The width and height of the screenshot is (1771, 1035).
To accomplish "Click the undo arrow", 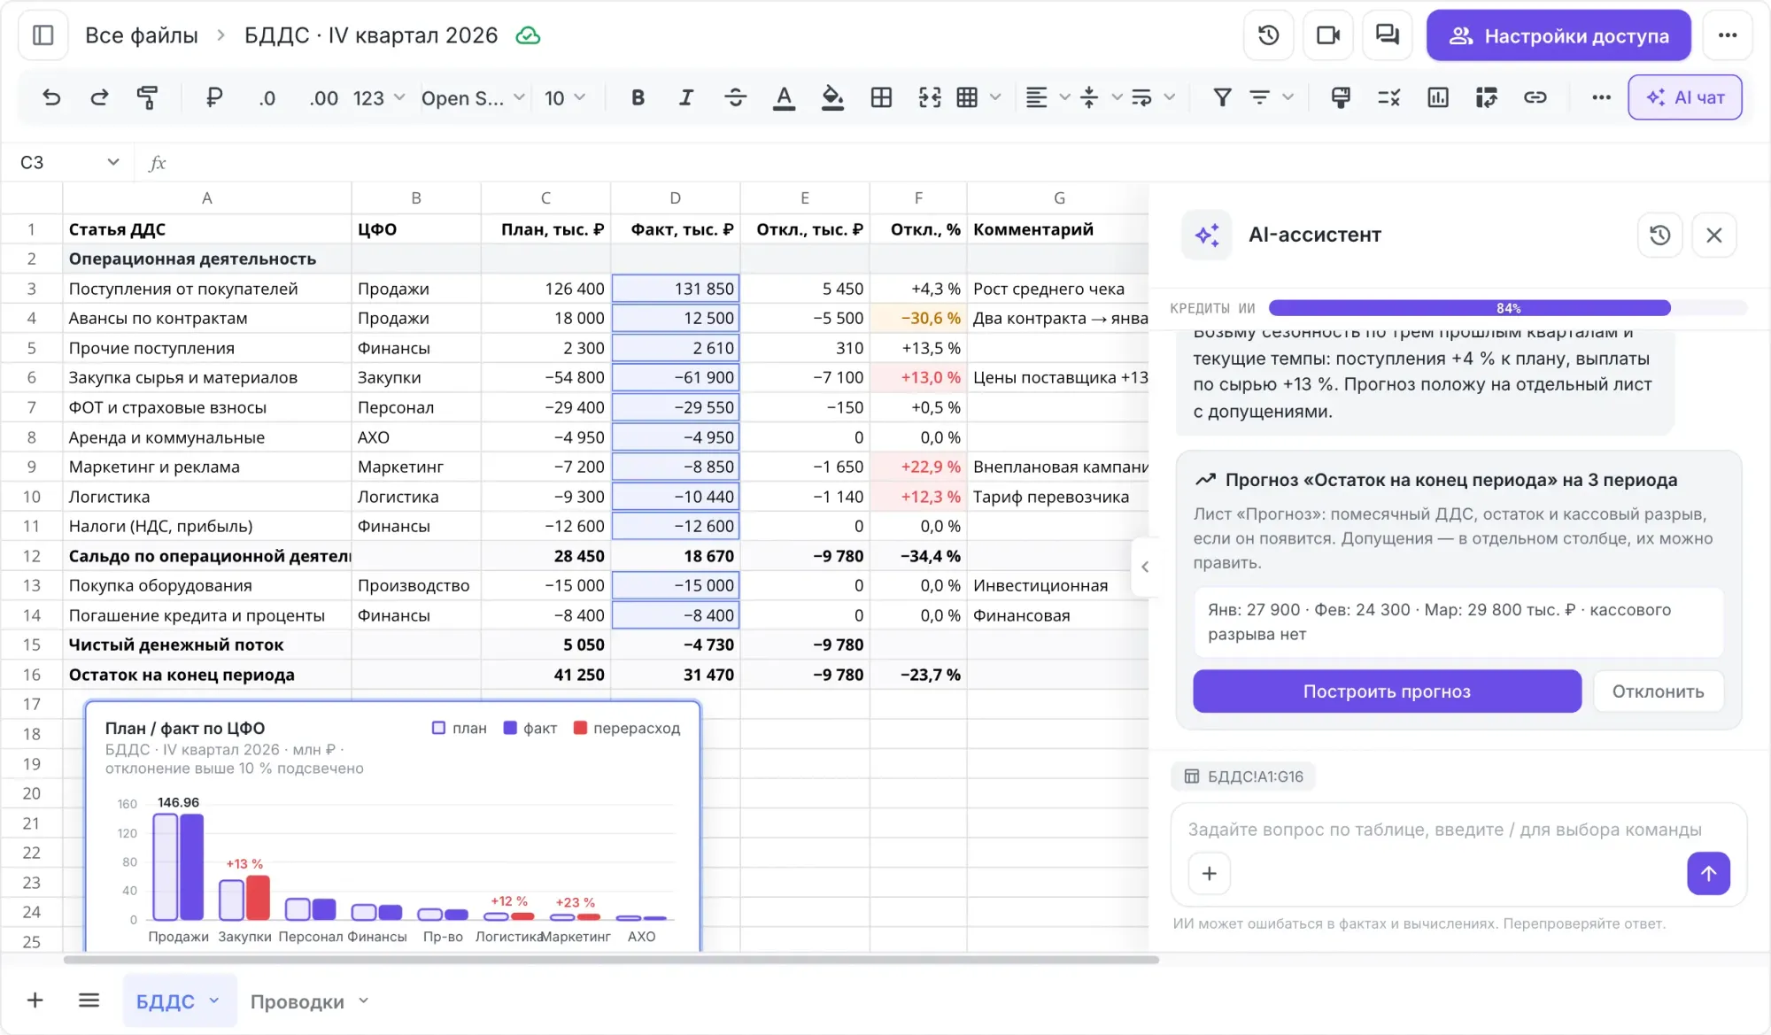I will click(x=51, y=97).
